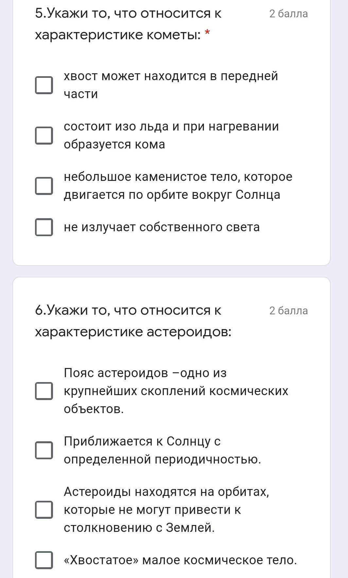Enable the «небольшое каменистое тело» checkbox
The width and height of the screenshot is (348, 578).
(44, 186)
